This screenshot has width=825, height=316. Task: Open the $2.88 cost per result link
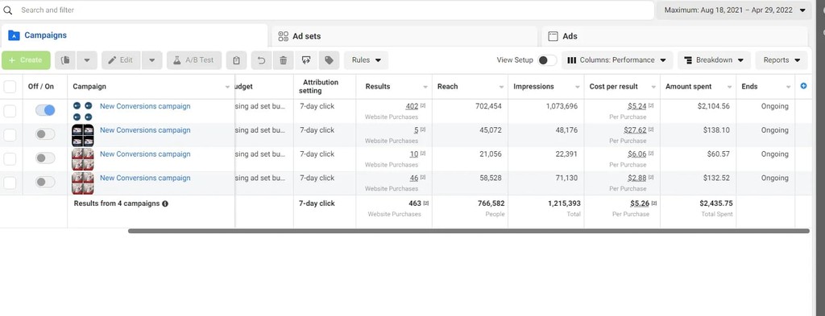tap(636, 178)
